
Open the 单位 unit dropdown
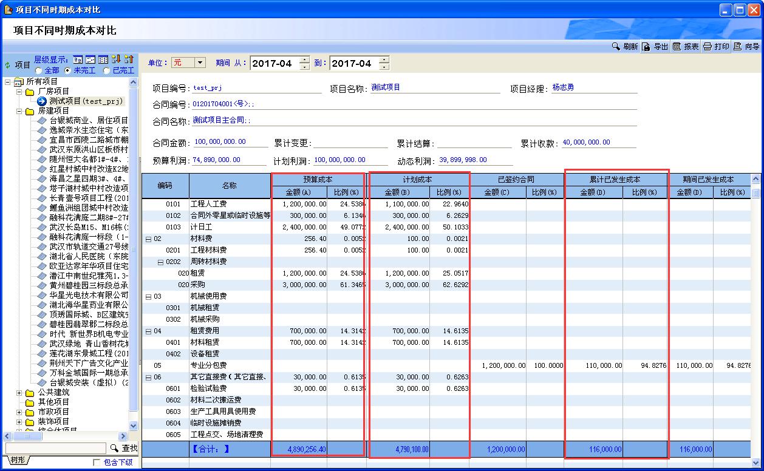[x=200, y=63]
